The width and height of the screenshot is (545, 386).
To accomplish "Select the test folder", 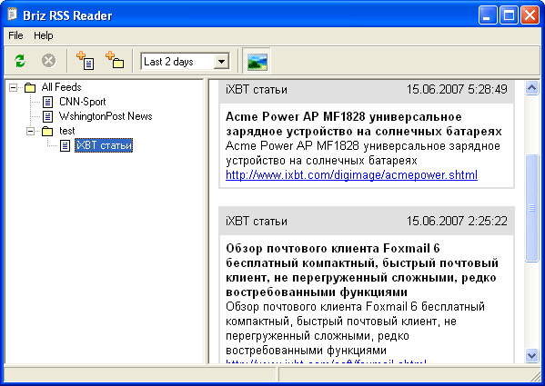I will (x=66, y=131).
